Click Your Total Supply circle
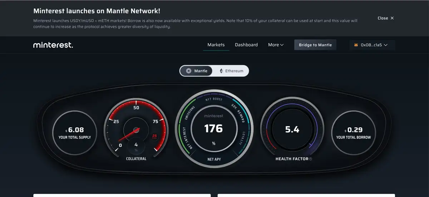The width and height of the screenshot is (429, 197). click(x=75, y=132)
